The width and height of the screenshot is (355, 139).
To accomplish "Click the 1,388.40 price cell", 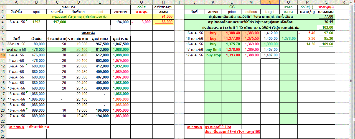I will [x=232, y=33].
